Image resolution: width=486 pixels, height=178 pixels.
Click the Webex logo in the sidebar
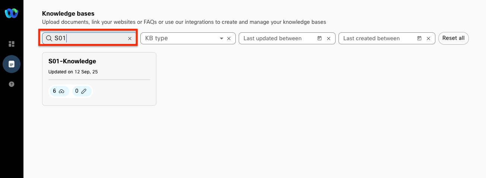pyautogui.click(x=11, y=13)
